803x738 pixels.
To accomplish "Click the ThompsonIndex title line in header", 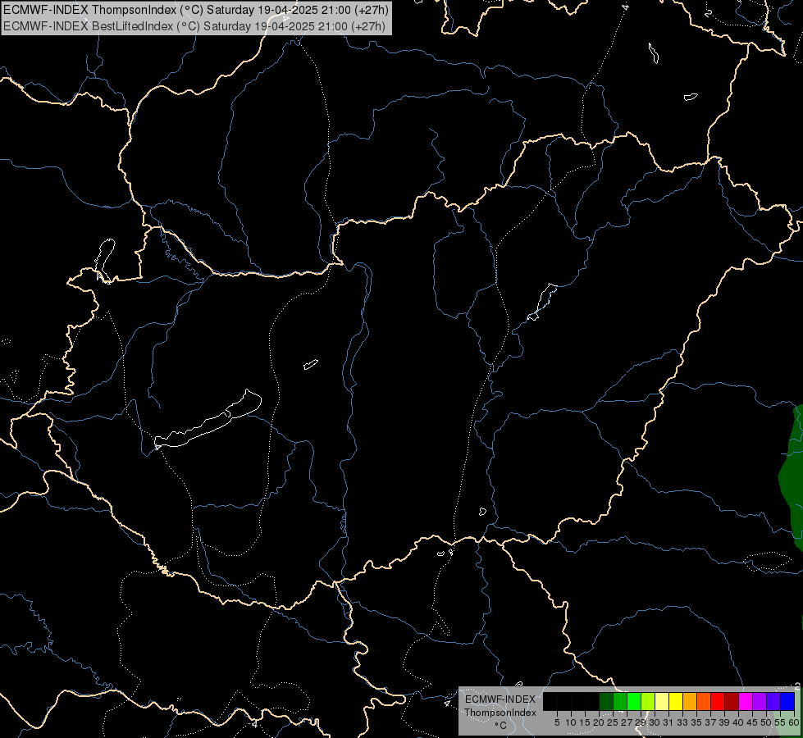I will click(x=196, y=10).
